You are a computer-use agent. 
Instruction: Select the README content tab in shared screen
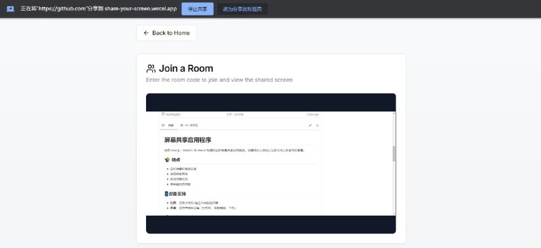(x=168, y=125)
